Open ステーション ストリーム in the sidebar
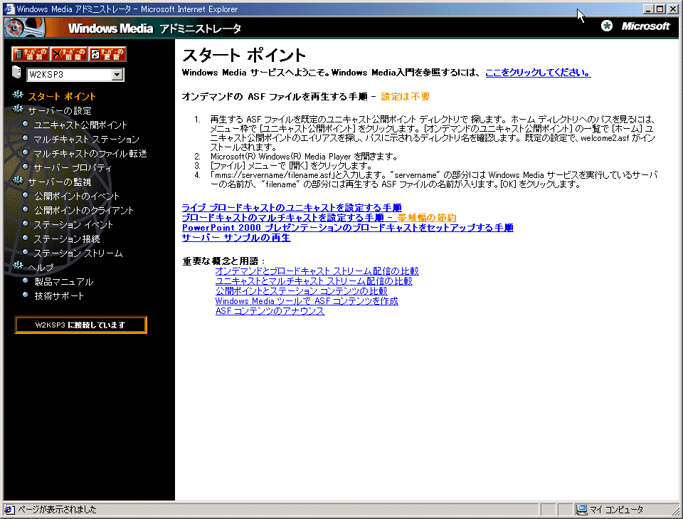The image size is (683, 519). (78, 253)
